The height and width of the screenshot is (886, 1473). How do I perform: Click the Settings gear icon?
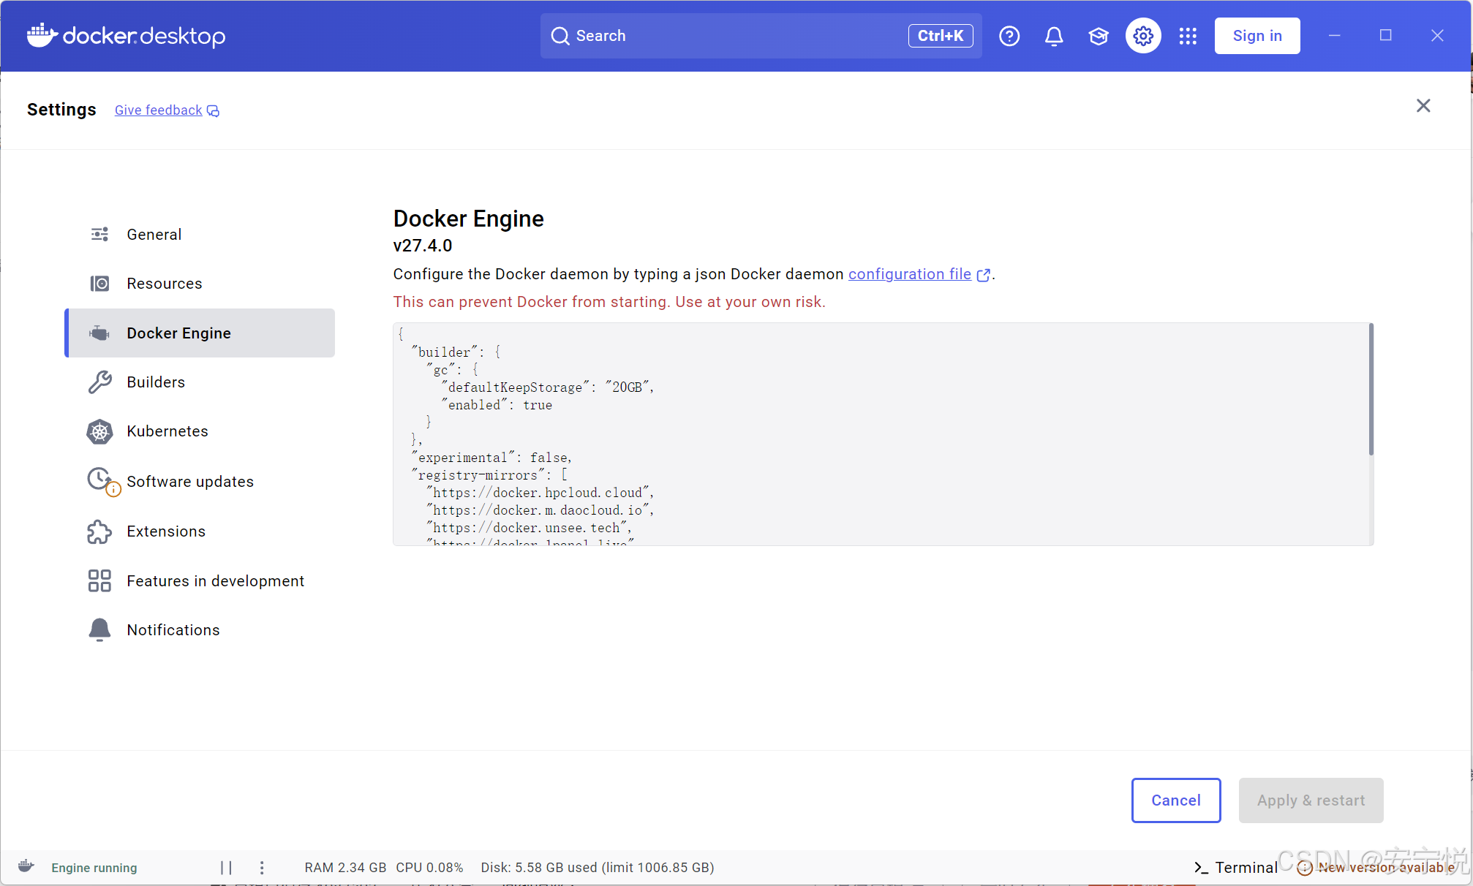point(1143,36)
